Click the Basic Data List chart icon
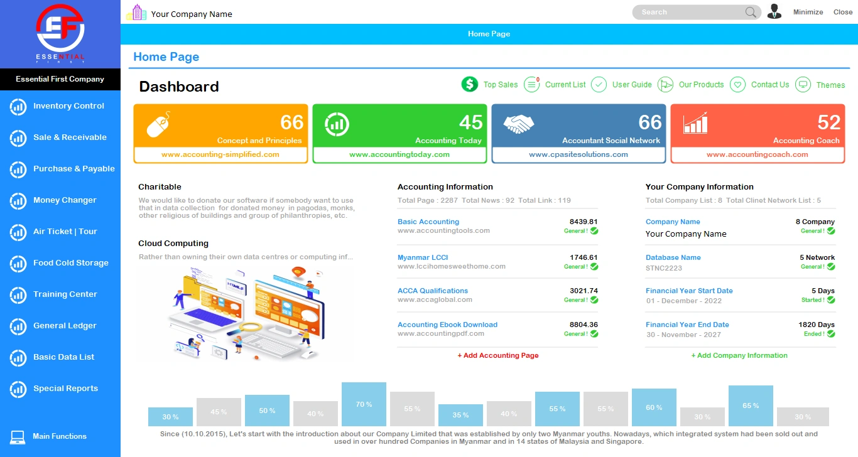This screenshot has height=457, width=858. 18,358
